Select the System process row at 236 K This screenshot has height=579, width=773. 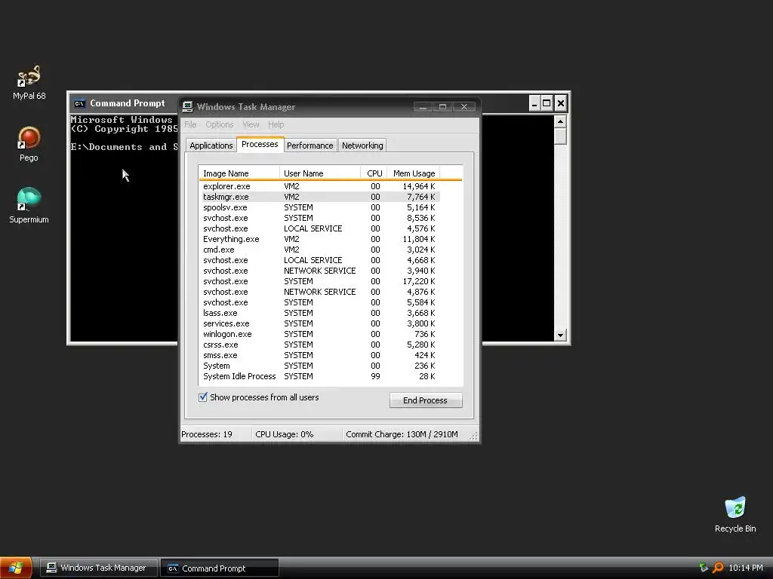point(319,366)
